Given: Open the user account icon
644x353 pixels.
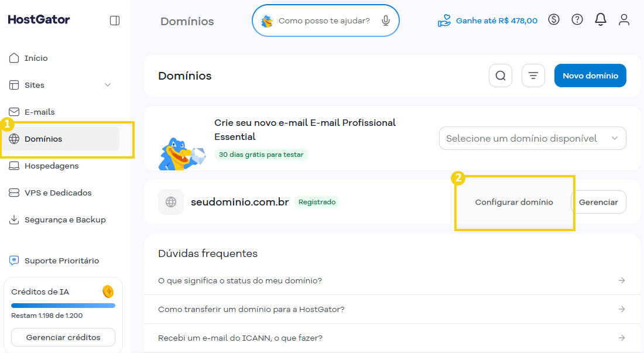Looking at the screenshot, I should (624, 19).
